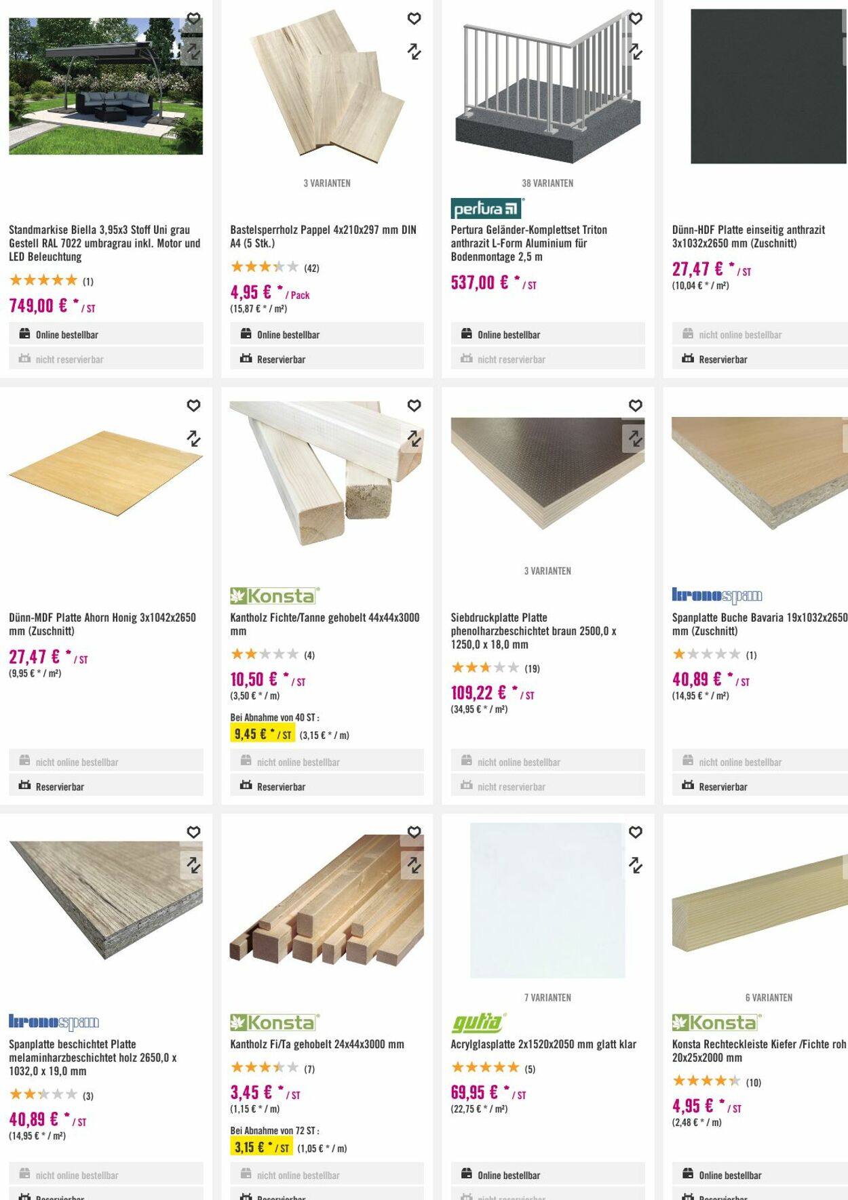
Task: Click compare icon on Spanplatte beschichtet holz
Action: [193, 865]
